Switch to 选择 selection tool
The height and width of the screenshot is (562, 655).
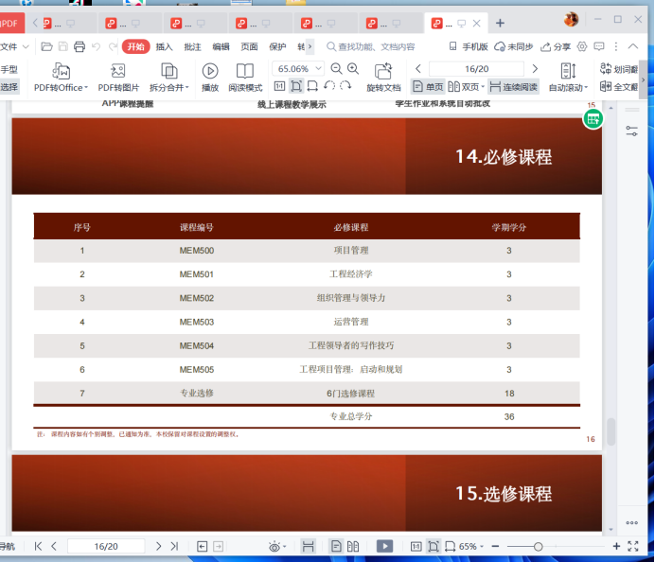click(9, 86)
